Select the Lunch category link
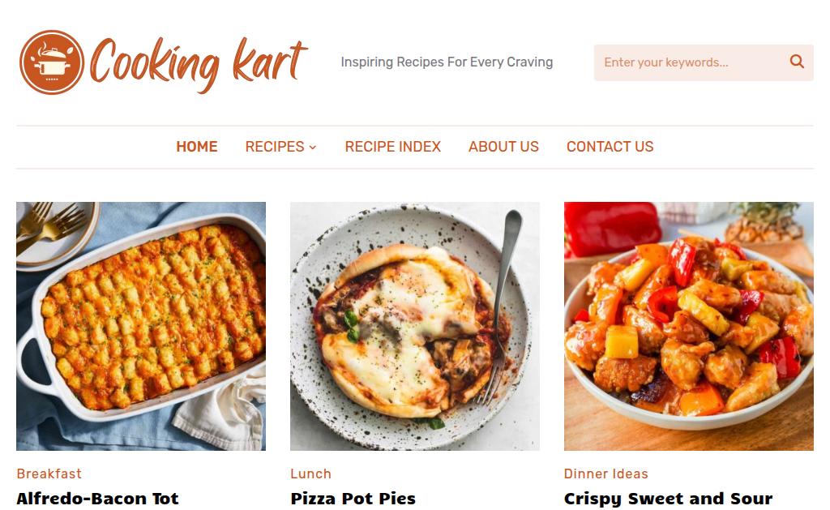This screenshot has height=510, width=830. click(310, 474)
